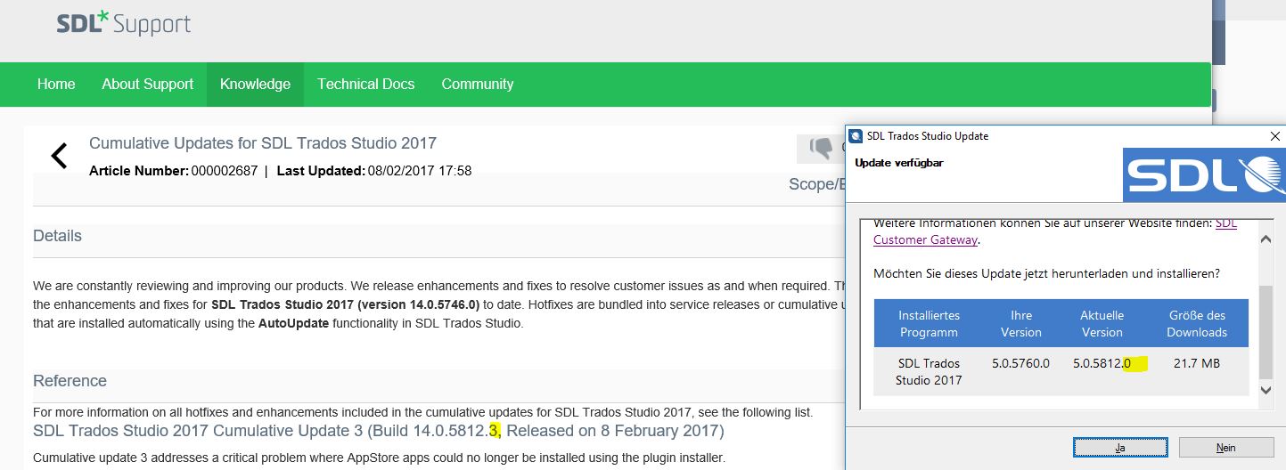The height and width of the screenshot is (470, 1286).
Task: Click the thumbs-down feedback icon
Action: 821,149
